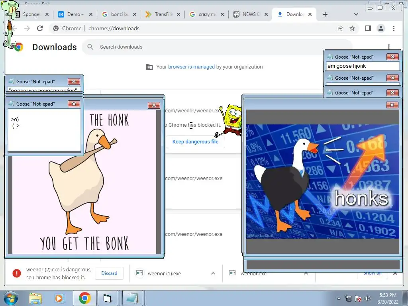
Task: Click the Search downloads field
Action: [217, 47]
